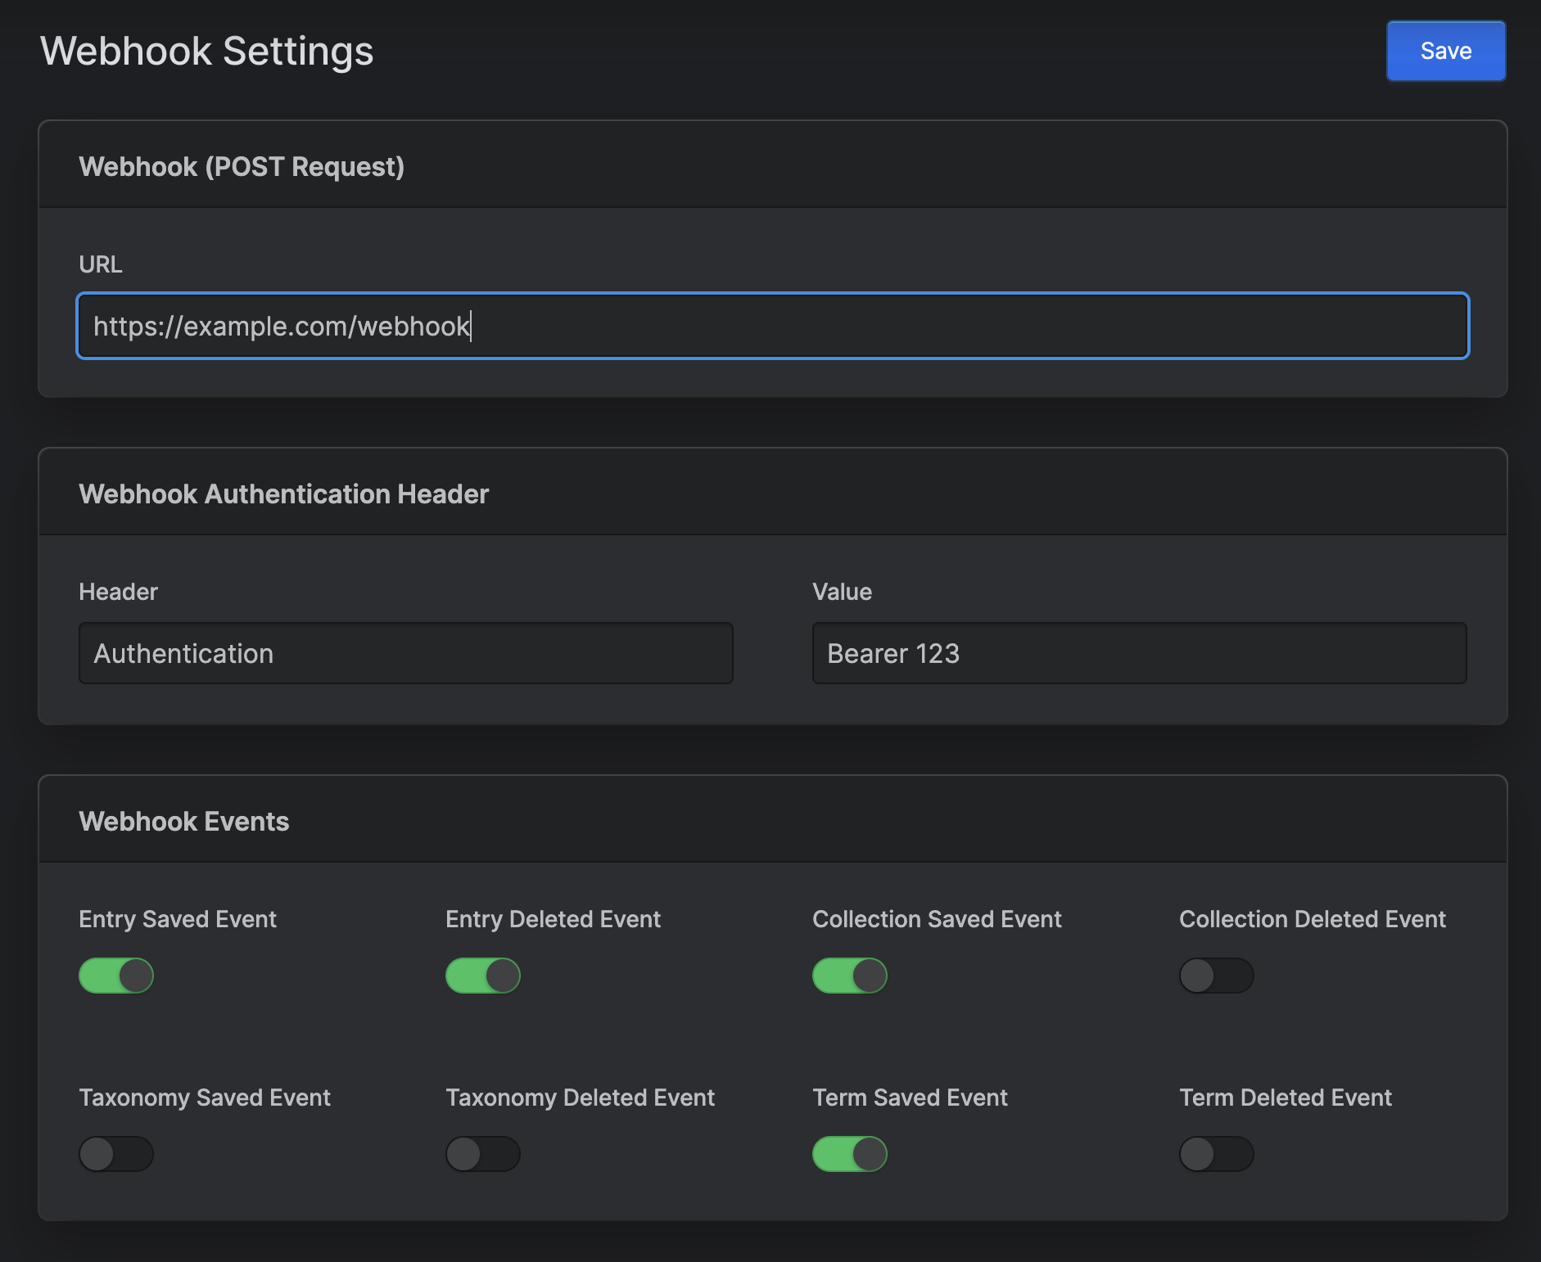Click the URL field label
This screenshot has width=1541, height=1262.
pyautogui.click(x=101, y=264)
